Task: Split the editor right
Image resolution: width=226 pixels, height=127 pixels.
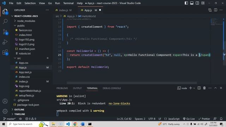Action: point(215,10)
